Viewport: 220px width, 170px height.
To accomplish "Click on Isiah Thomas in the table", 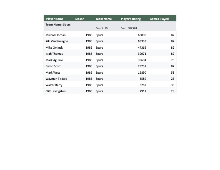I will click(54, 54).
